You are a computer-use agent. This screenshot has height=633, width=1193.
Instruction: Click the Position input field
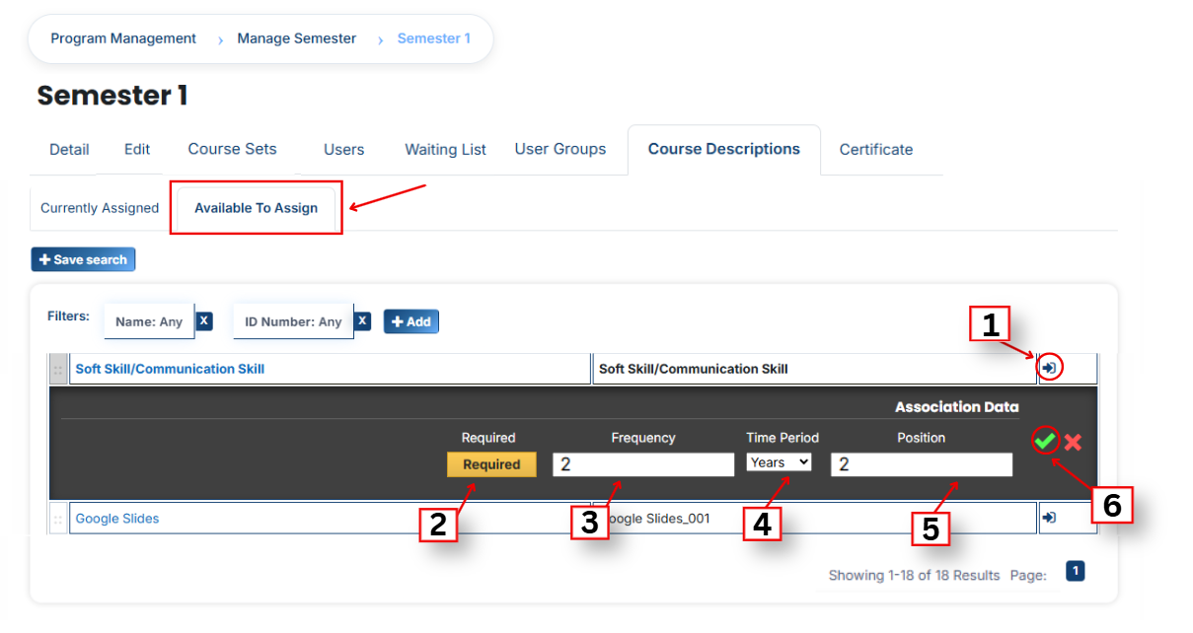tap(922, 464)
